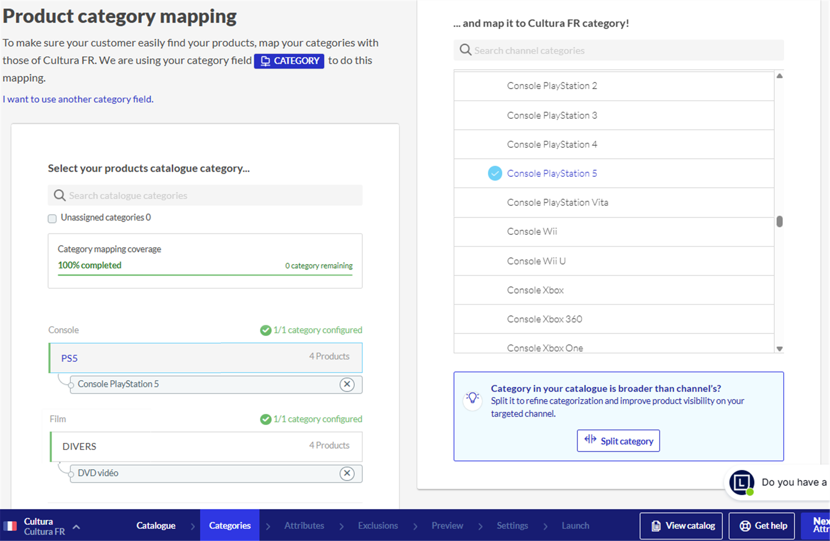Click the channel search magnifier icon
This screenshot has height=541, width=830.
[465, 50]
